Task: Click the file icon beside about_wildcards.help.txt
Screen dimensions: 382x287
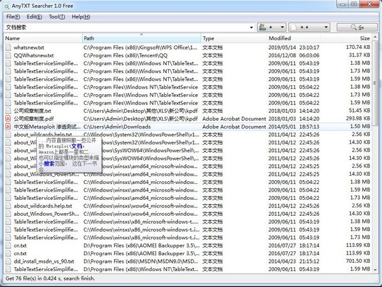Action: [8, 135]
